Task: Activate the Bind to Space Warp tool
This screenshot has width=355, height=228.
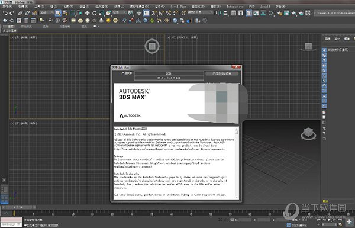Action: pos(34,13)
